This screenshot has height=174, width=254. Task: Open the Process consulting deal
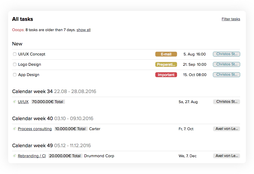click(35, 129)
